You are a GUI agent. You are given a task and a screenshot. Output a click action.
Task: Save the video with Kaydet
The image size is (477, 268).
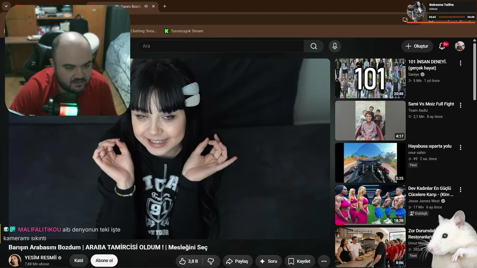[299, 261]
